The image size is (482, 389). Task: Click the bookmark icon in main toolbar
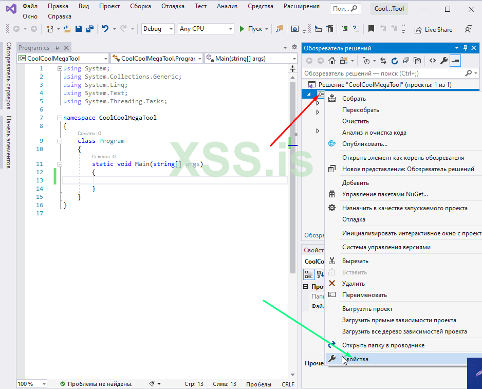[371, 29]
